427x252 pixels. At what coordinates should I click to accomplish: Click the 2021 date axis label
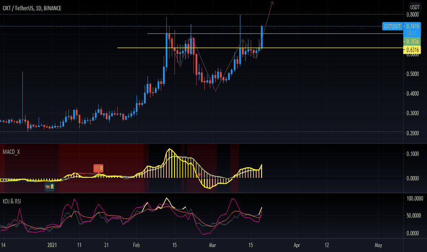(x=52, y=245)
